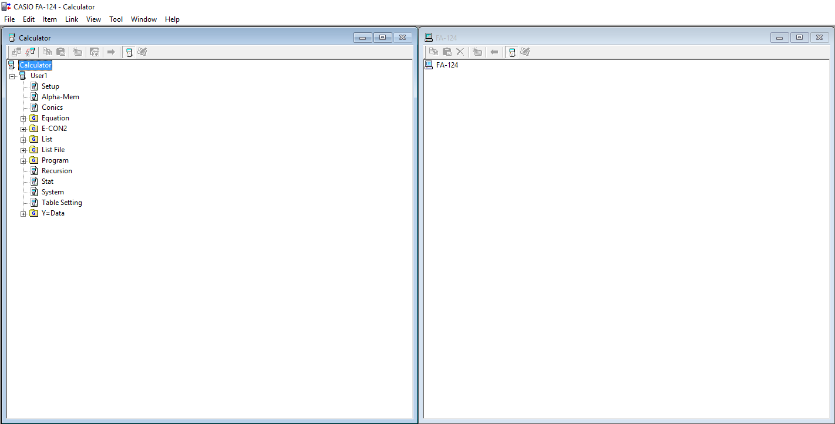Image resolution: width=835 pixels, height=424 pixels.
Task: Expand the List File folder
Action: (x=23, y=150)
